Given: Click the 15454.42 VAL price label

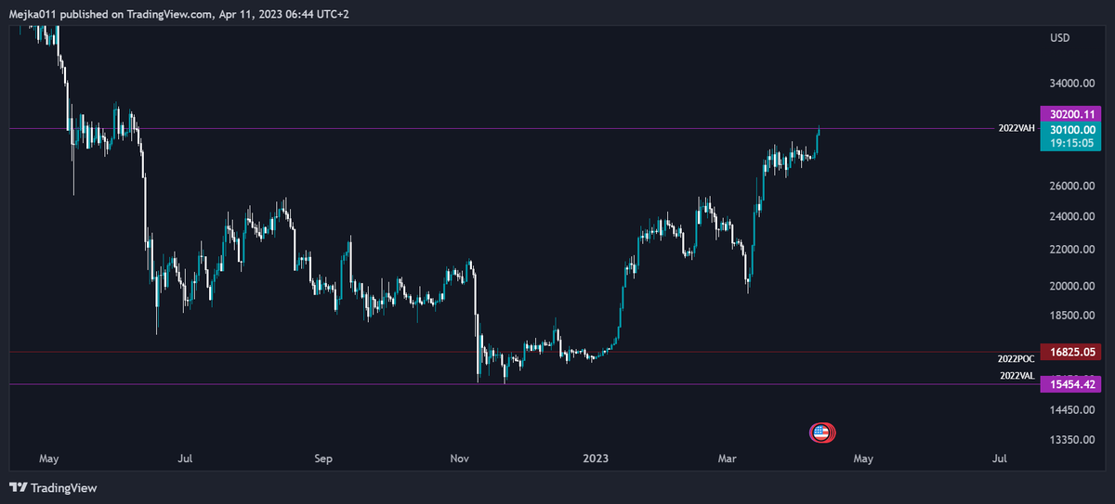Looking at the screenshot, I should click(x=1069, y=383).
